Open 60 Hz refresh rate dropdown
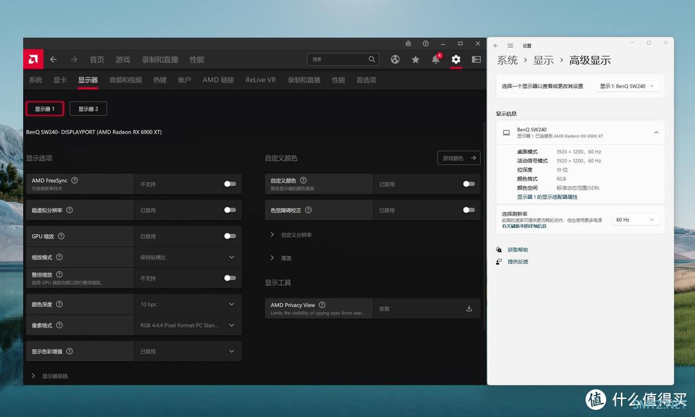The width and height of the screenshot is (695, 417). pyautogui.click(x=635, y=220)
